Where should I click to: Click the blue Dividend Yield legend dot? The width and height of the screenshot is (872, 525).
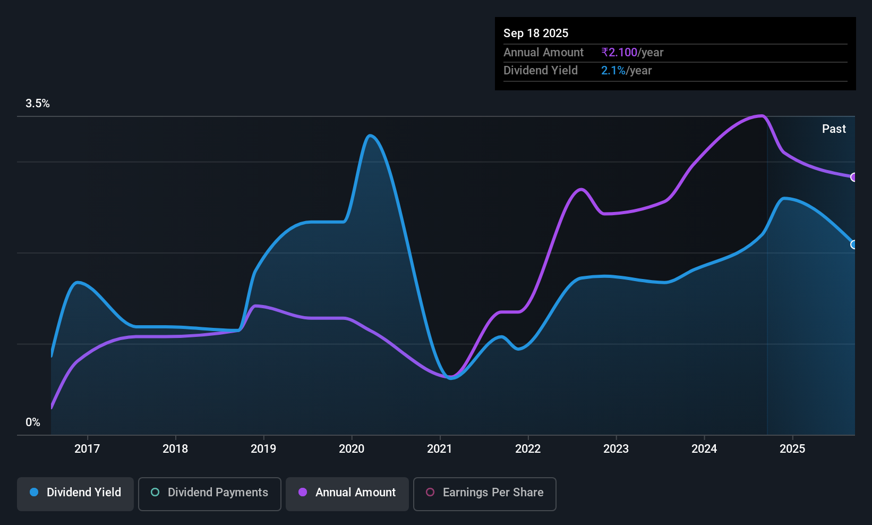pos(34,492)
